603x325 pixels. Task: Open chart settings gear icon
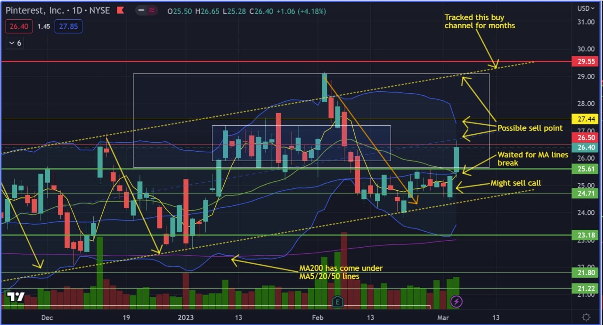click(586, 317)
